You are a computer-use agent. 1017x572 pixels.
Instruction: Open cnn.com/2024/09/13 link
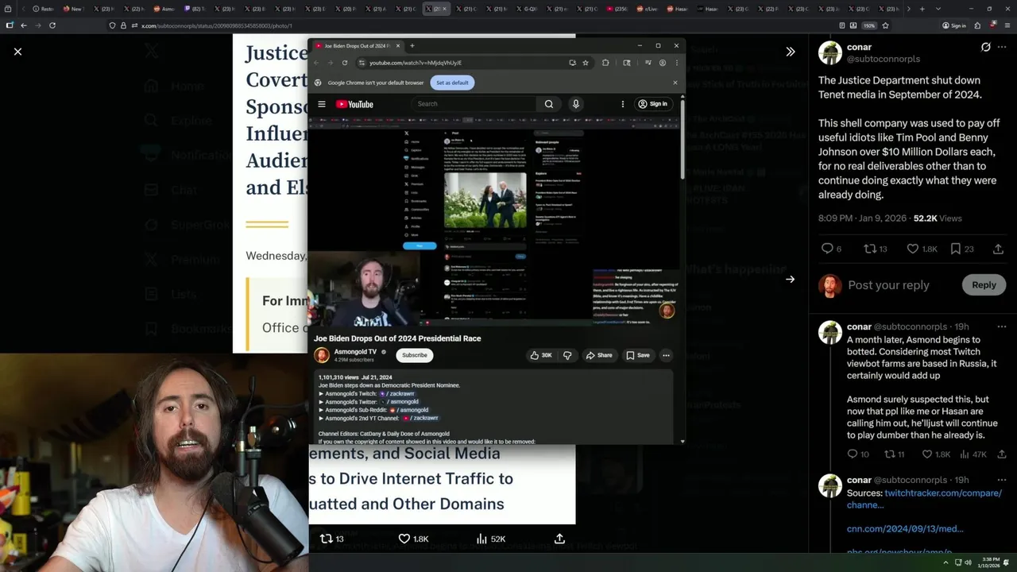pyautogui.click(x=905, y=528)
